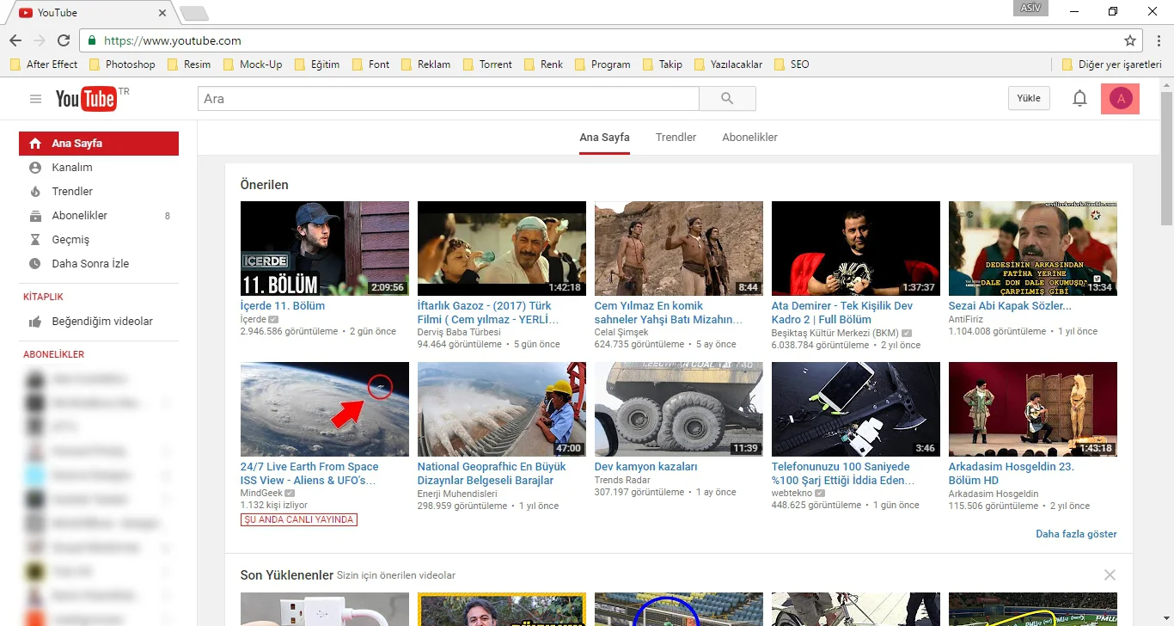The height and width of the screenshot is (626, 1174).
Task: Click the Ara search field
Action: point(447,99)
